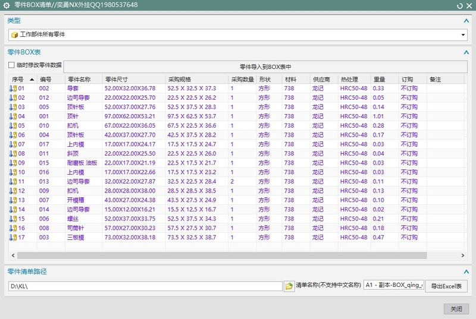Sort by 采购规格 column header

pyautogui.click(x=197, y=80)
